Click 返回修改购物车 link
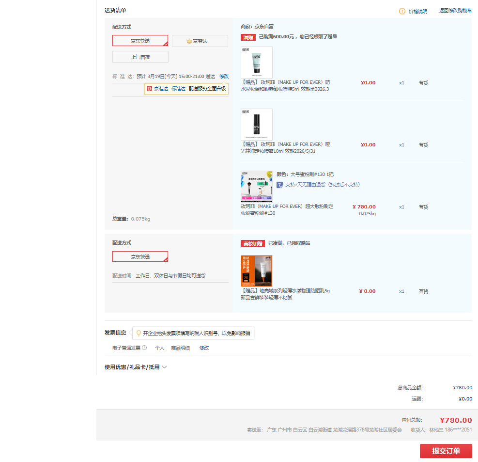 (455, 10)
